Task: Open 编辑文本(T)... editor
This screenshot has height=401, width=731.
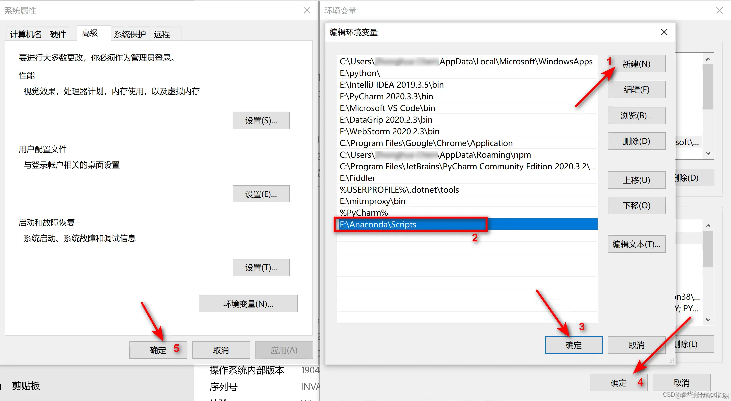Action: click(x=636, y=244)
